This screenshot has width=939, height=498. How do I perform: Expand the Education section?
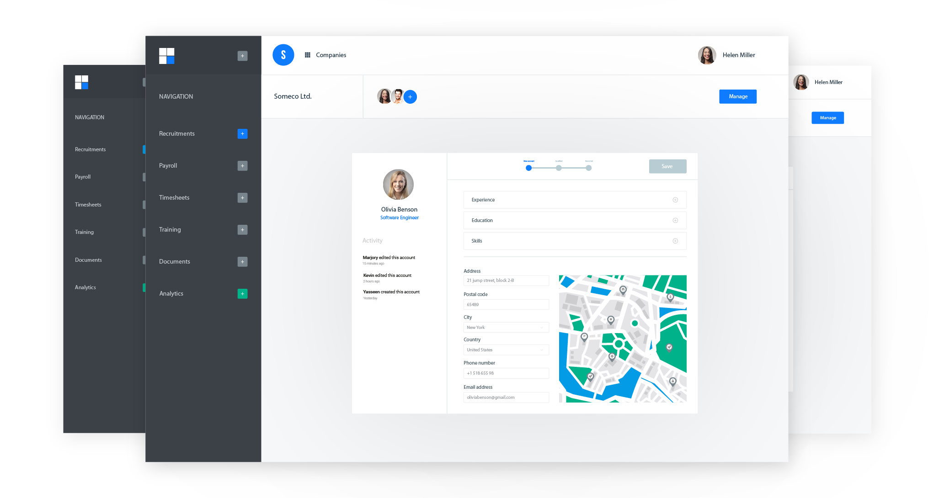[x=675, y=221]
